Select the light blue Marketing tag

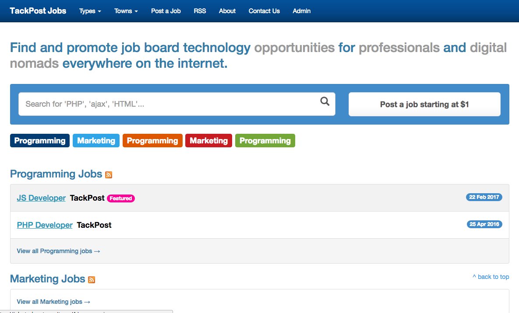(x=96, y=141)
